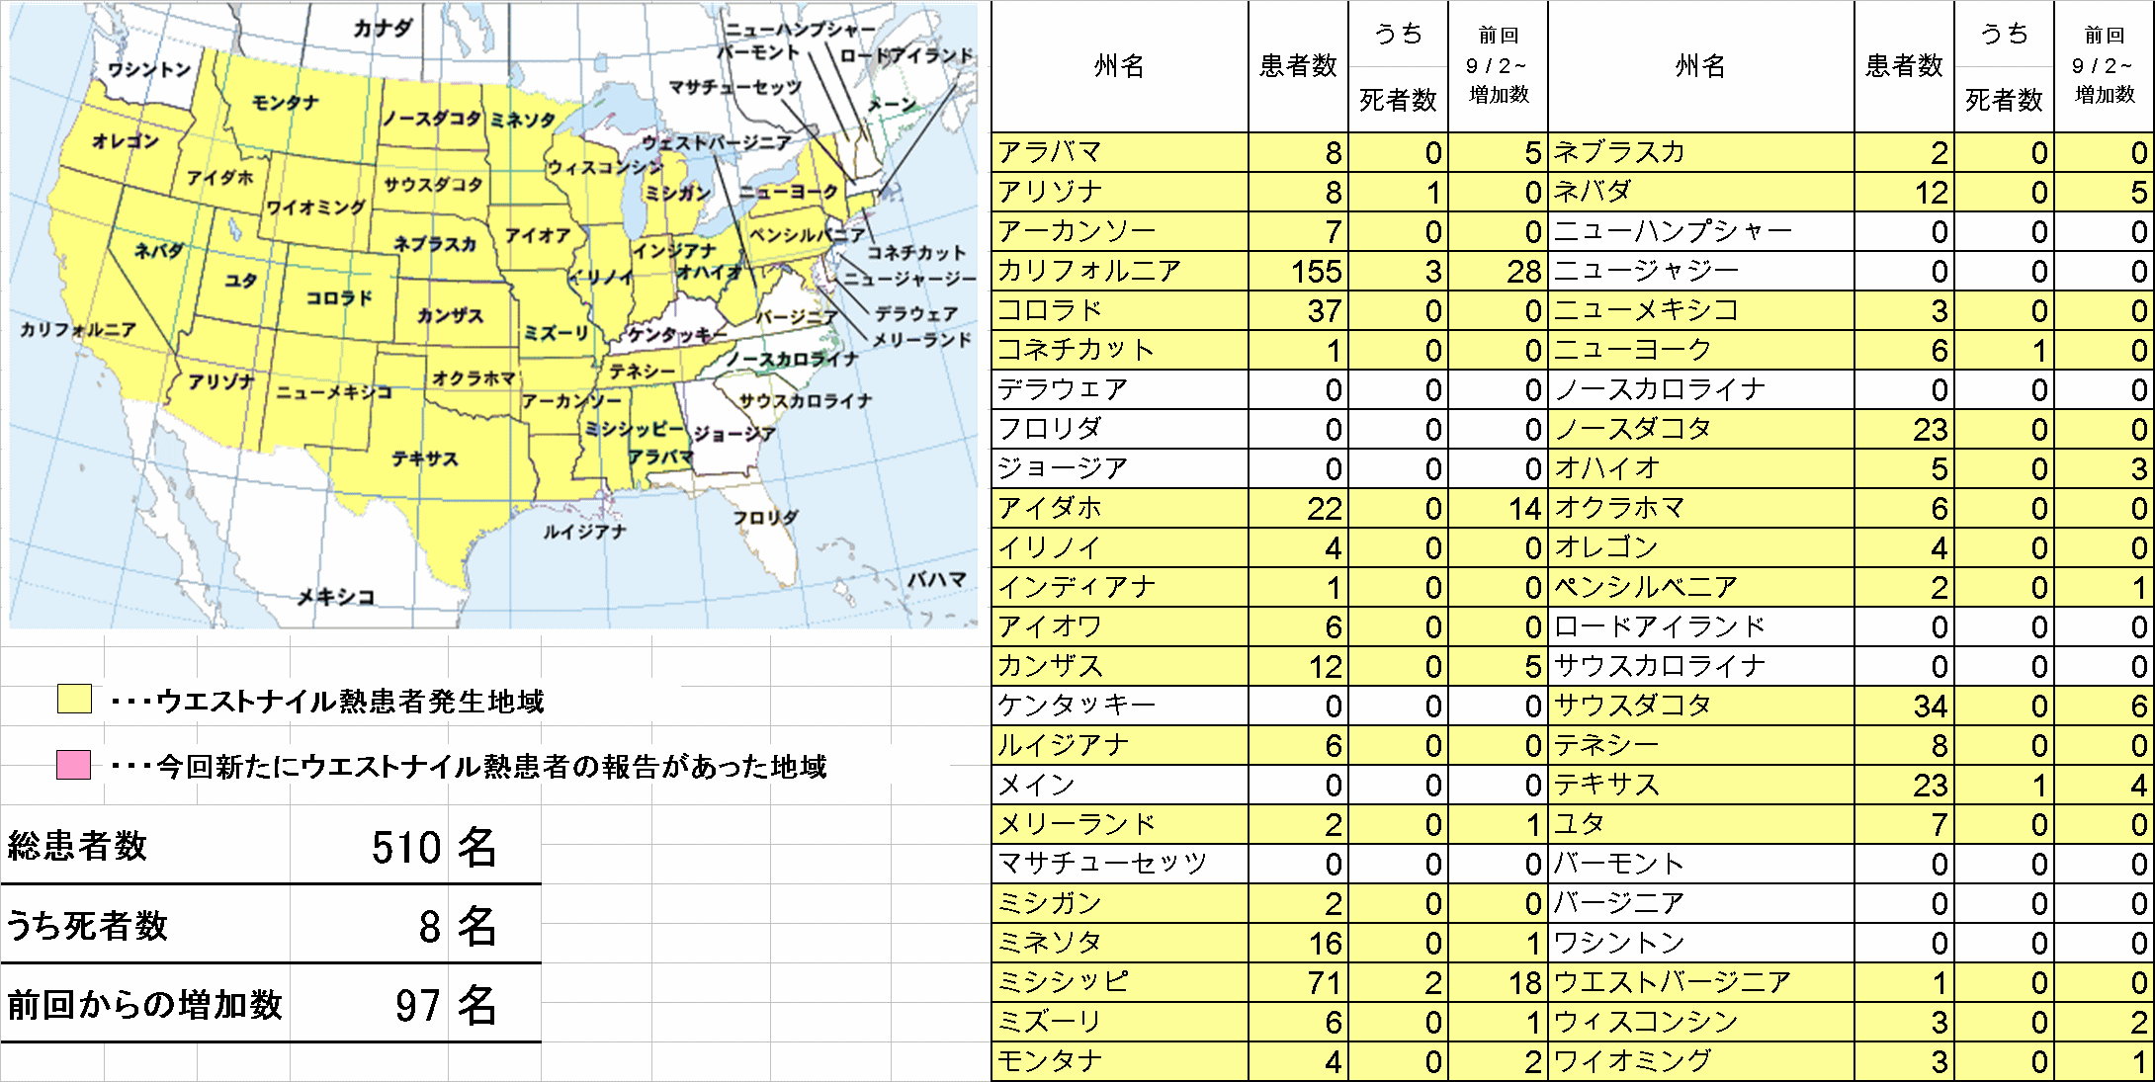
Task: Click the 前回からの増加数 label
Action: click(x=144, y=1005)
